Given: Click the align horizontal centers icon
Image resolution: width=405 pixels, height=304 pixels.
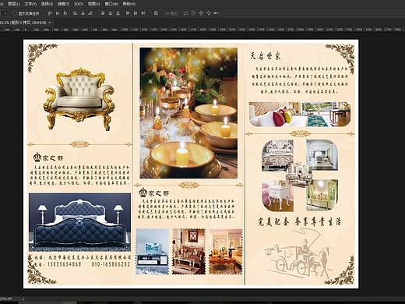Looking at the screenshot, I should tap(83, 13).
